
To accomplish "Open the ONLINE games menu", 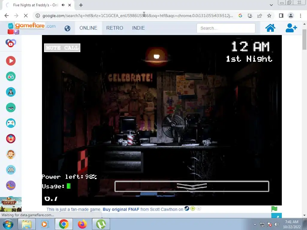I will [x=88, y=28].
